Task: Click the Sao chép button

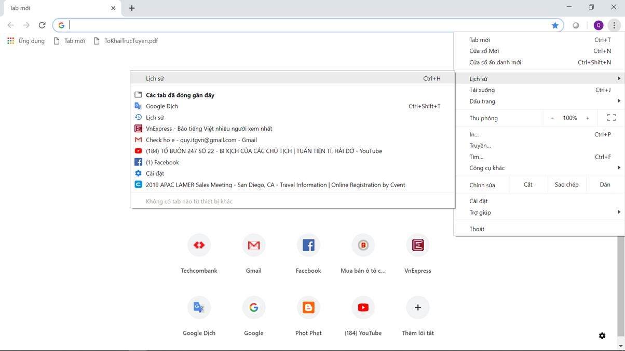Action: (566, 185)
